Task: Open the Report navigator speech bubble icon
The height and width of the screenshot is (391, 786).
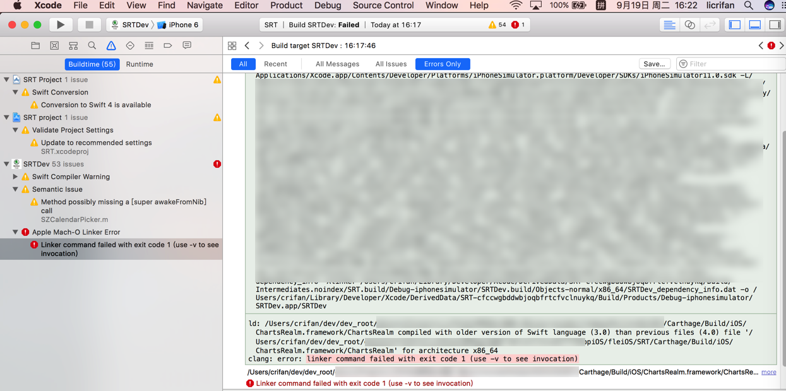Action: coord(187,45)
